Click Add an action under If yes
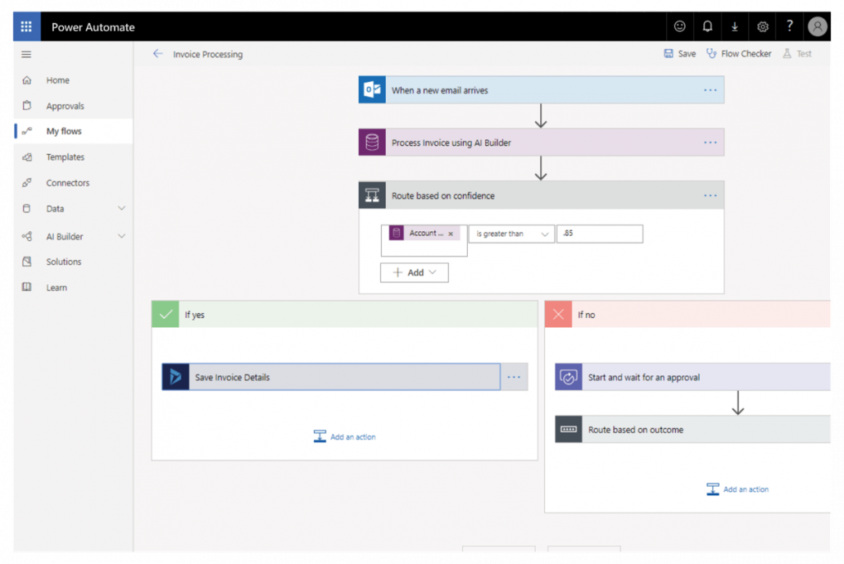Viewport: 844px width, 564px height. (344, 437)
